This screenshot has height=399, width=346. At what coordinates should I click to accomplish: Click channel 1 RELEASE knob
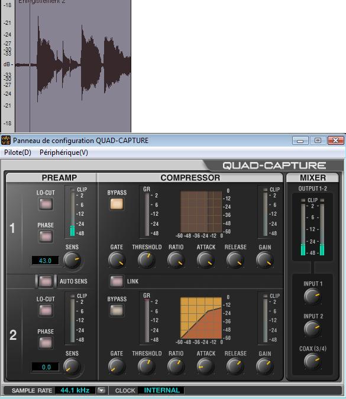[235, 260]
